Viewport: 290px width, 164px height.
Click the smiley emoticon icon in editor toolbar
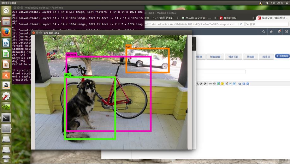222,84
